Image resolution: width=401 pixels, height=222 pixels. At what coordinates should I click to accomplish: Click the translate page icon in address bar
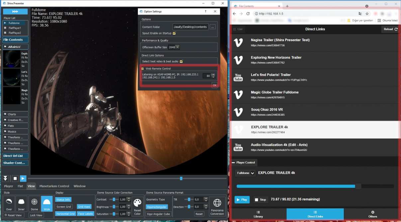pos(360,14)
